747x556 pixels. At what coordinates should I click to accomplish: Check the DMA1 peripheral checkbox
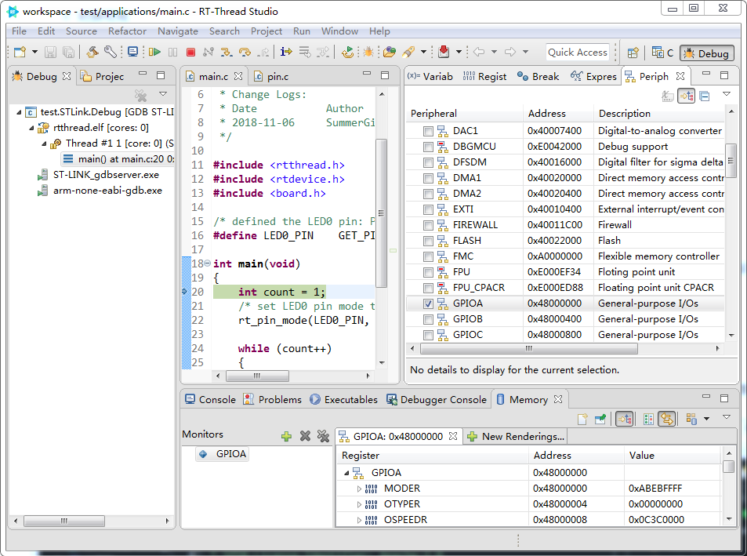(x=428, y=178)
